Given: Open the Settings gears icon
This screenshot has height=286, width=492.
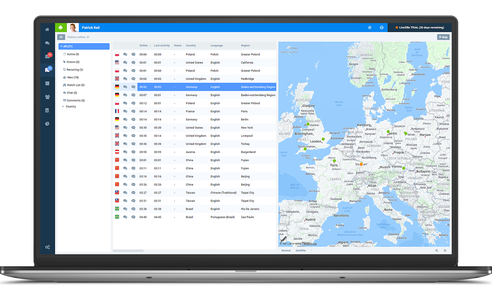Looking at the screenshot, I should click(x=47, y=247).
